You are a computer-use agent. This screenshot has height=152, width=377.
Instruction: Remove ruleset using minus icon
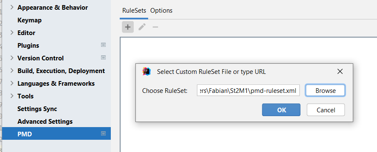tap(155, 27)
